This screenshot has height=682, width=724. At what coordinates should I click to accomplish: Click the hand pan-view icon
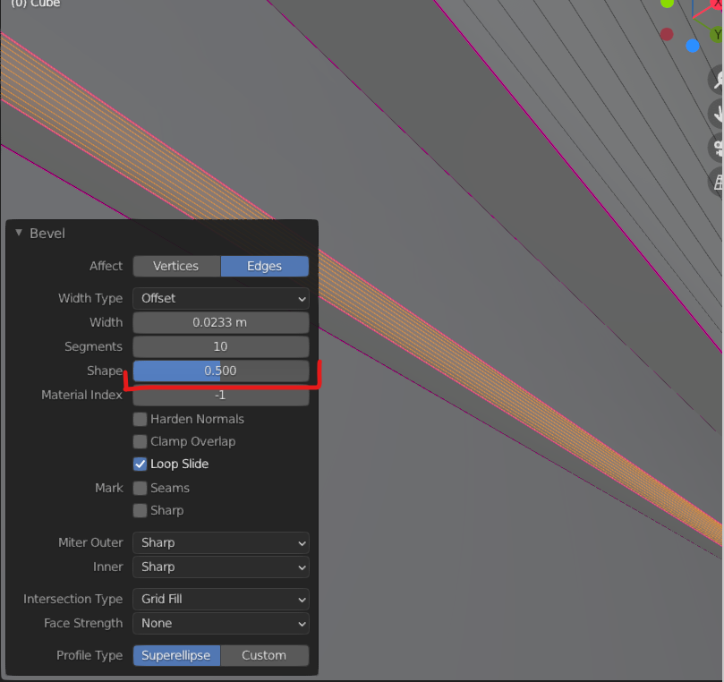click(x=717, y=114)
